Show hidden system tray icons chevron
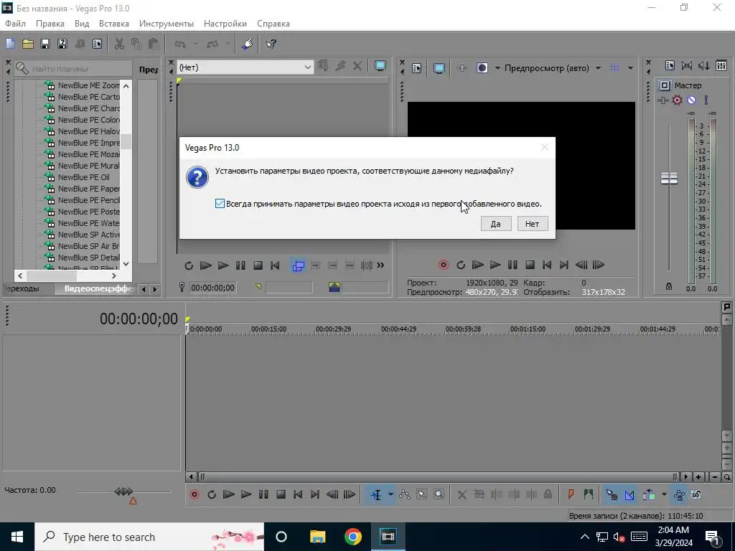Viewport: 735px width, 551px height. coord(585,537)
